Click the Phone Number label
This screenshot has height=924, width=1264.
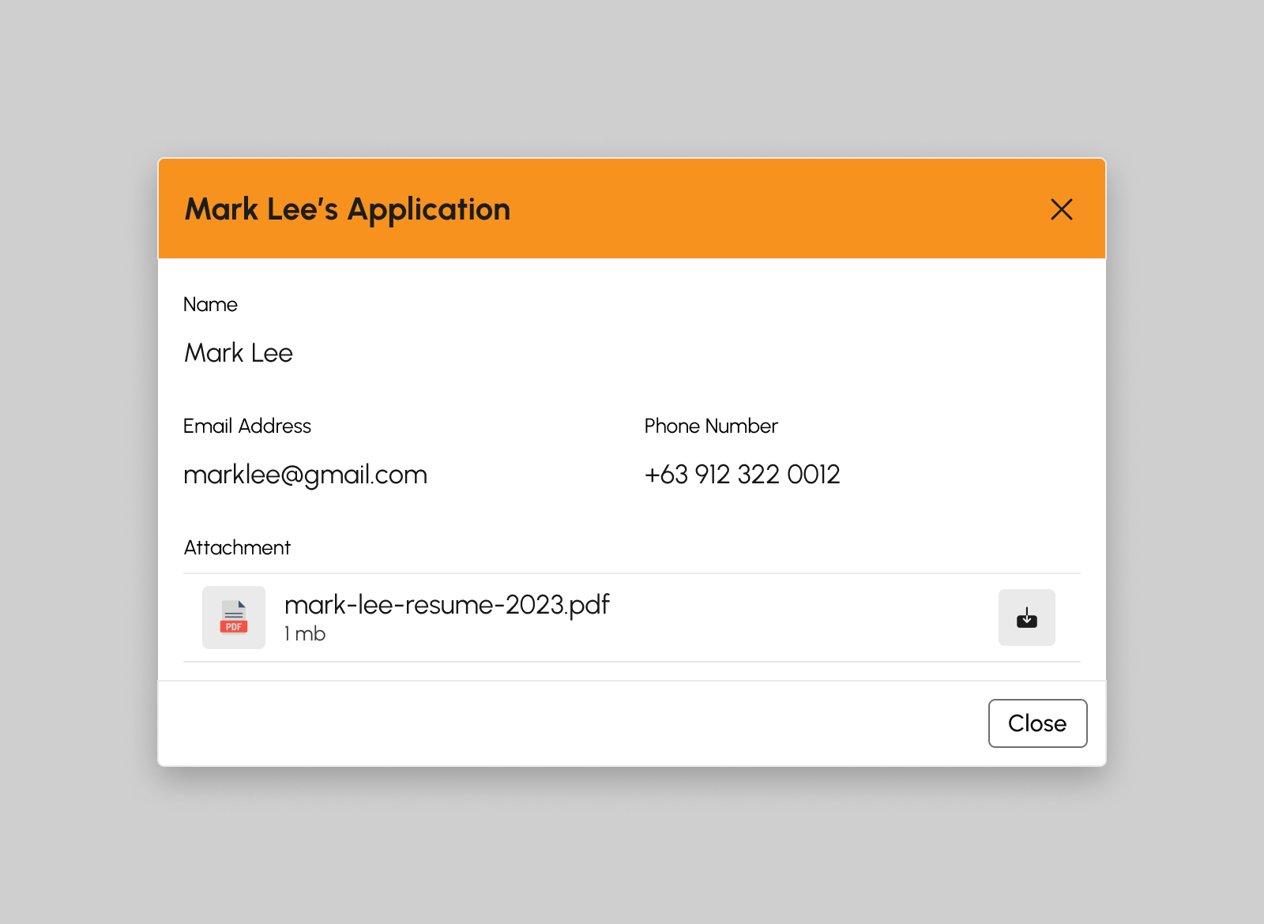tap(711, 426)
